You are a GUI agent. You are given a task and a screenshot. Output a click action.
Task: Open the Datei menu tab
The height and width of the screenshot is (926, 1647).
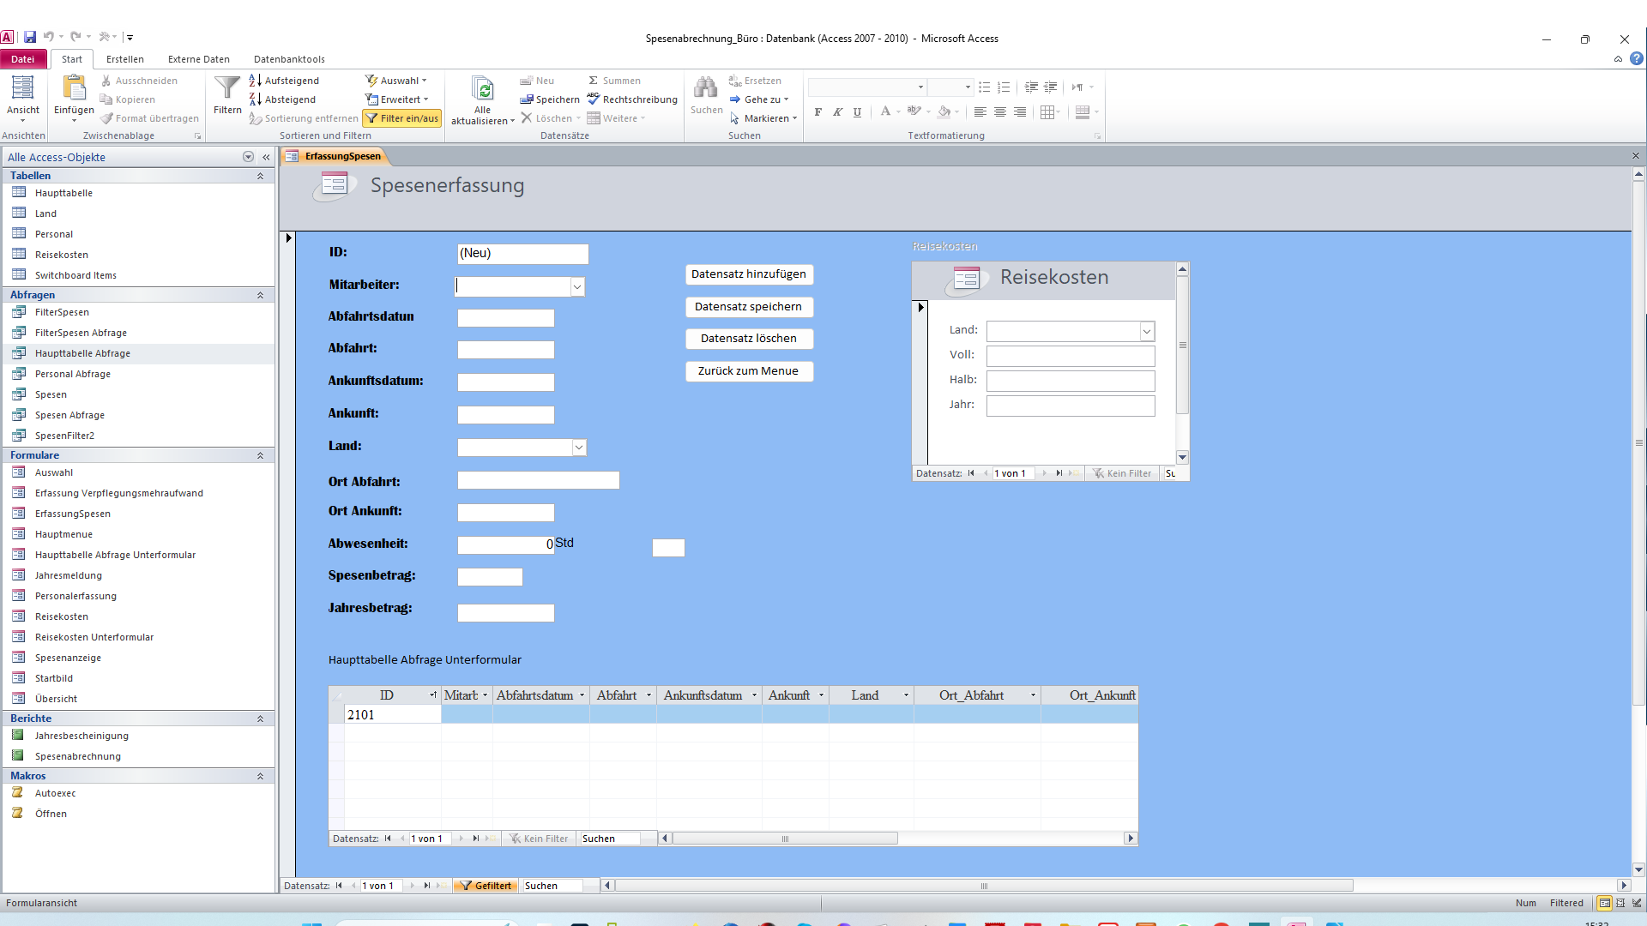click(x=23, y=59)
